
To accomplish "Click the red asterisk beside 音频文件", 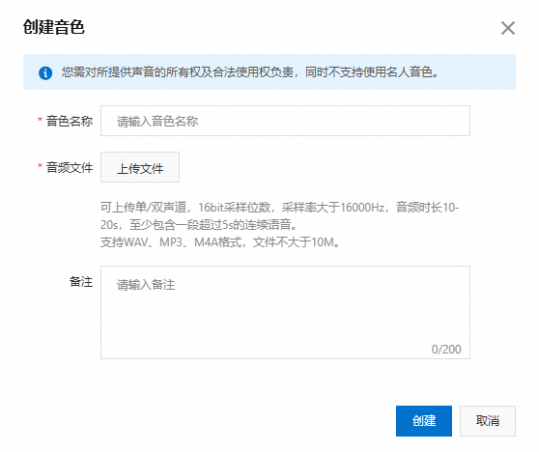I will (x=40, y=167).
